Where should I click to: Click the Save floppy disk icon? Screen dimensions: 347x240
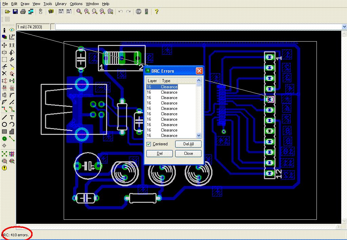pos(15,11)
